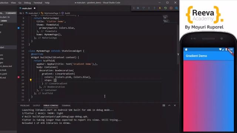Switch to the TERMINAL panel tab

pos(66,105)
